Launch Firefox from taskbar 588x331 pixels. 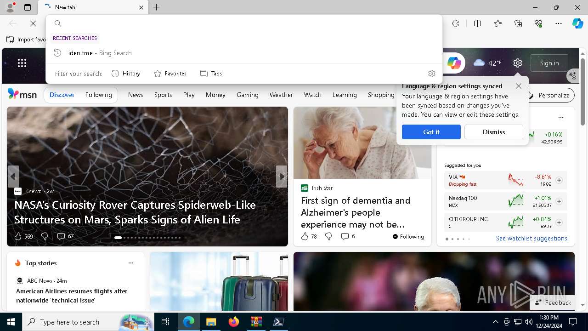(233, 322)
